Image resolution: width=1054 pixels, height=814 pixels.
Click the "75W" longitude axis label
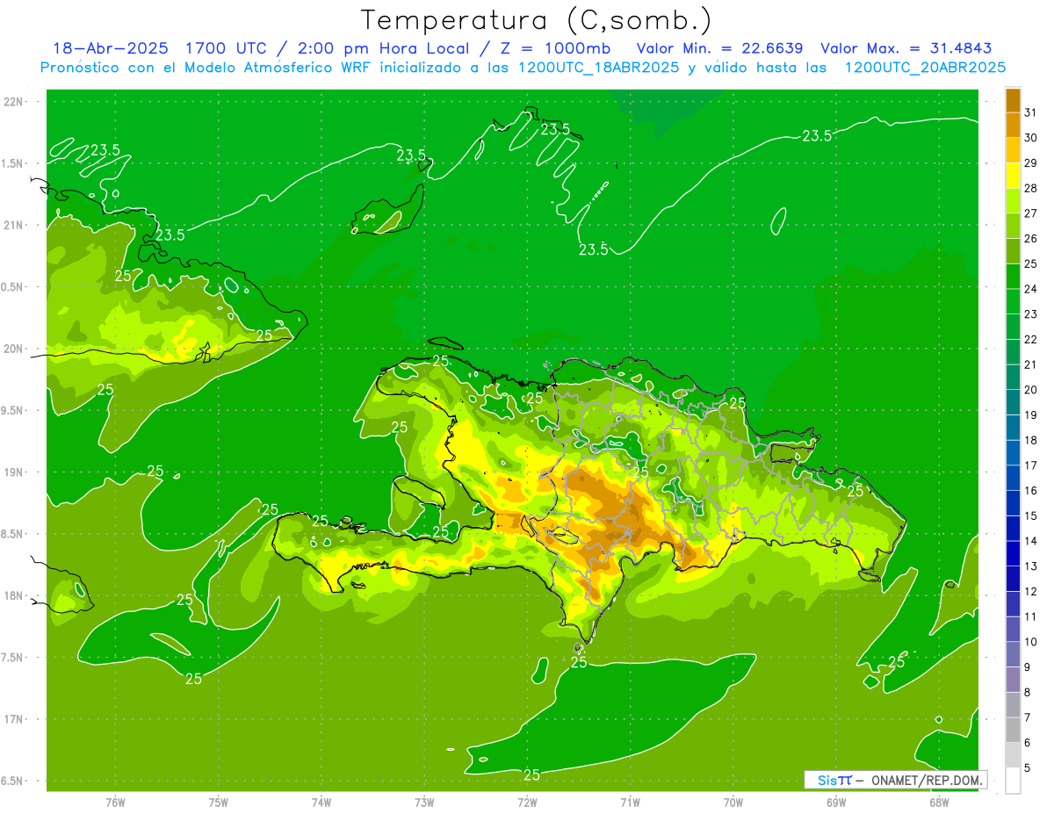coord(219,803)
